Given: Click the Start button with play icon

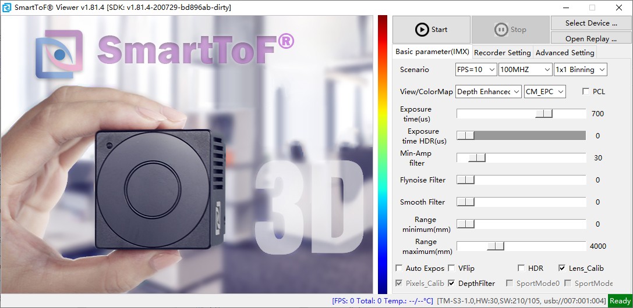Looking at the screenshot, I should point(431,30).
